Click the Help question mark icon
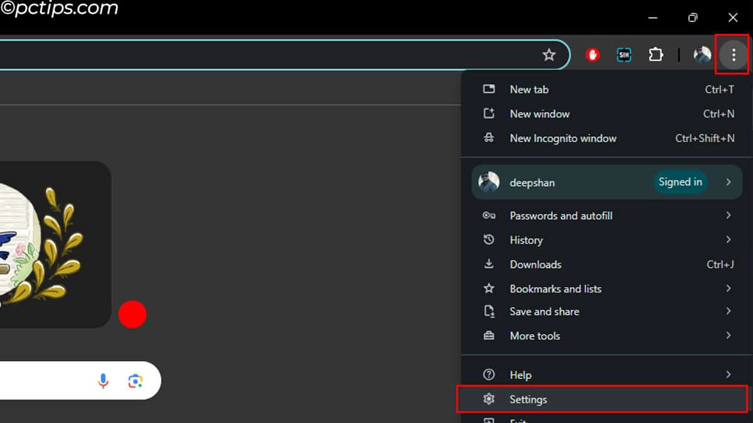 [489, 375]
